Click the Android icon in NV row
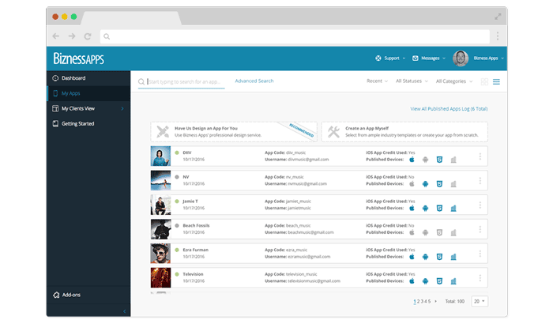The image size is (553, 320). [425, 184]
